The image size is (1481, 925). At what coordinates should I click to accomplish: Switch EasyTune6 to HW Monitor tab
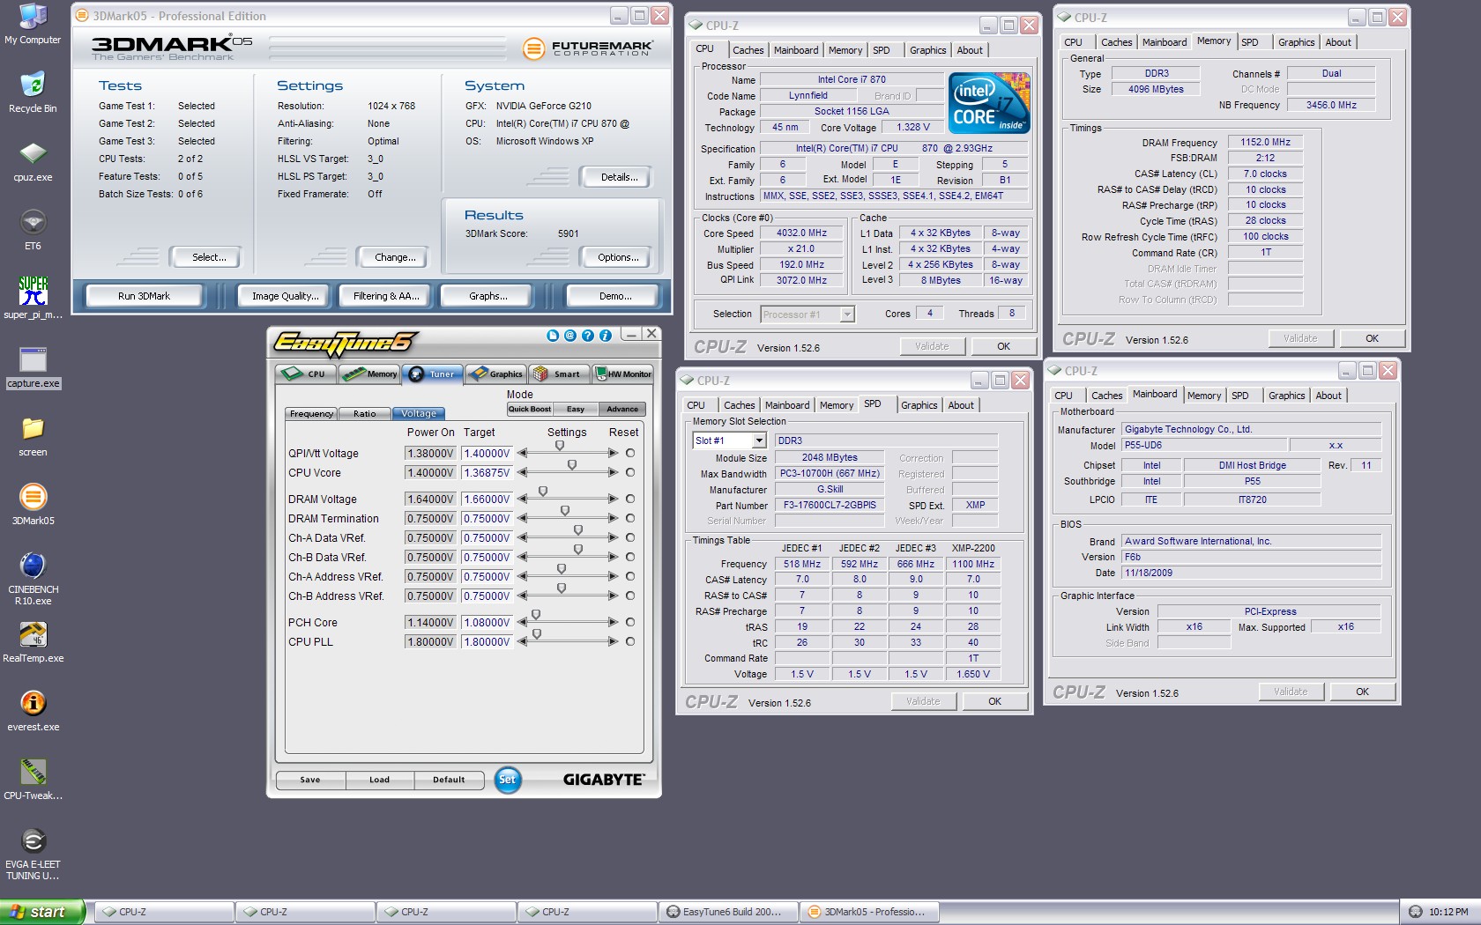pyautogui.click(x=623, y=374)
